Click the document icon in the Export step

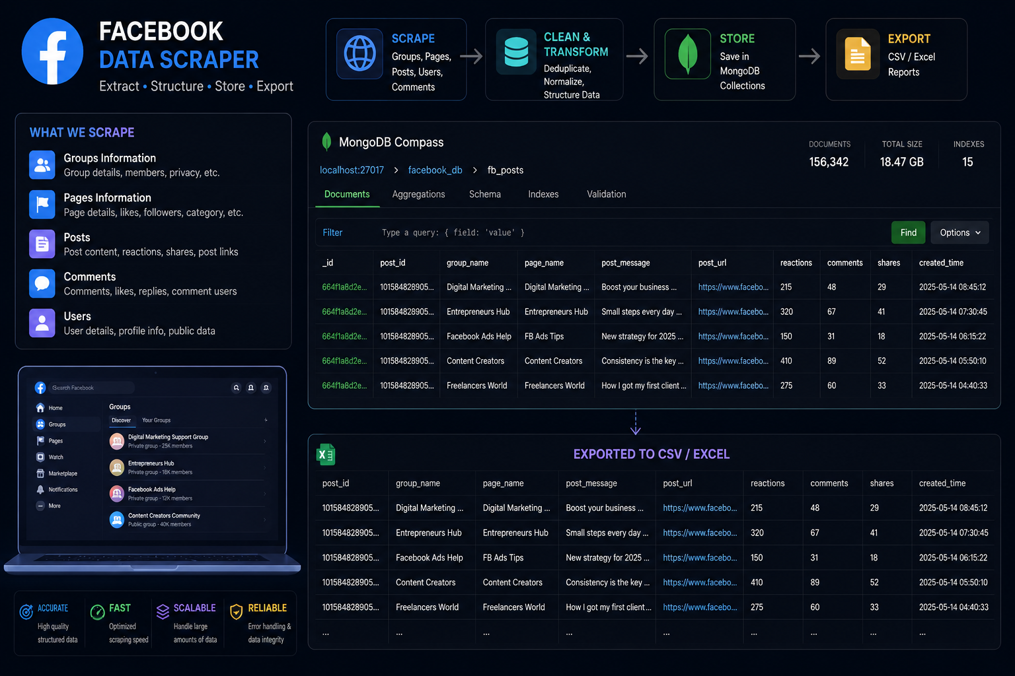(x=858, y=53)
